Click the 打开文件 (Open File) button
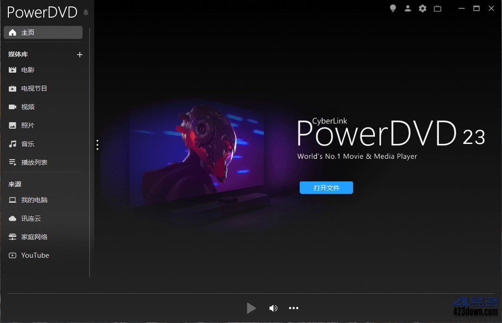The width and height of the screenshot is (502, 323). [x=326, y=187]
